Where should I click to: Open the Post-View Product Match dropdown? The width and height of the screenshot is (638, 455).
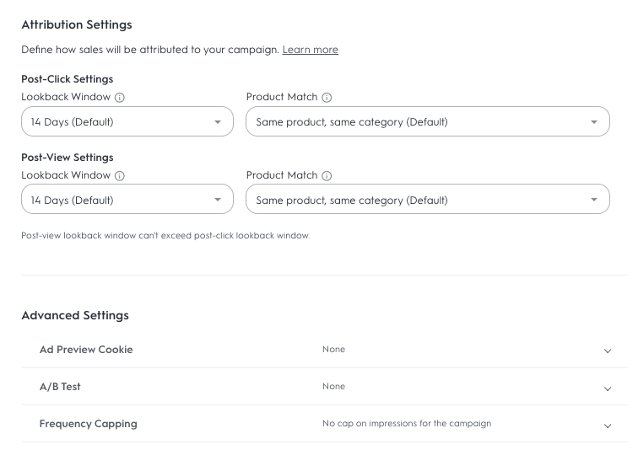(x=427, y=201)
